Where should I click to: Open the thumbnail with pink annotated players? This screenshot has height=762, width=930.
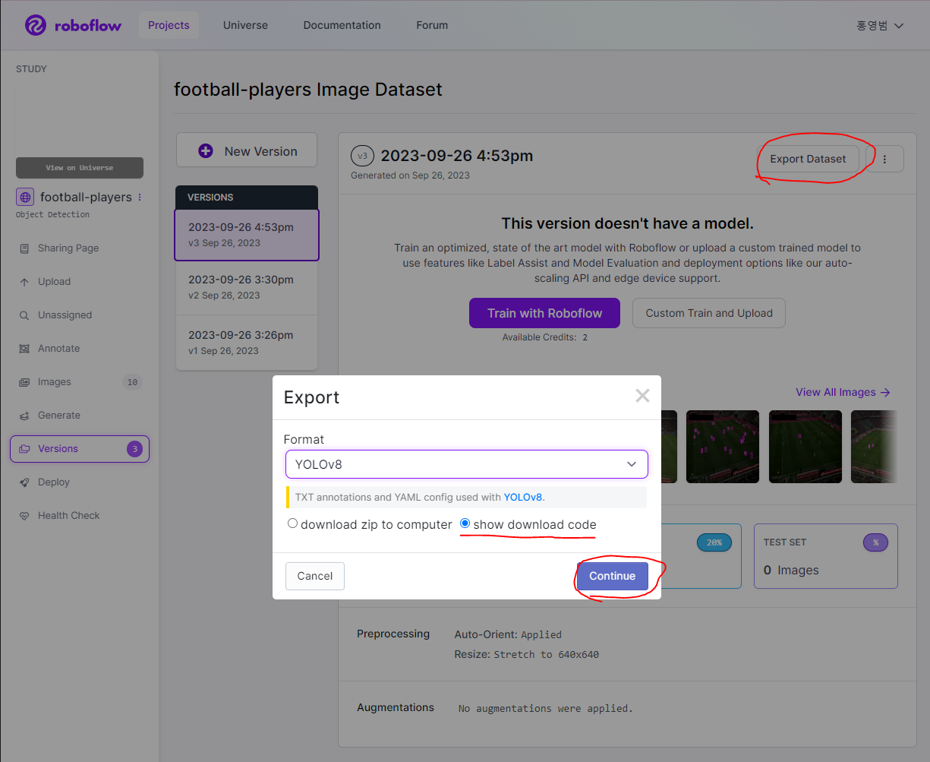pyautogui.click(x=722, y=447)
